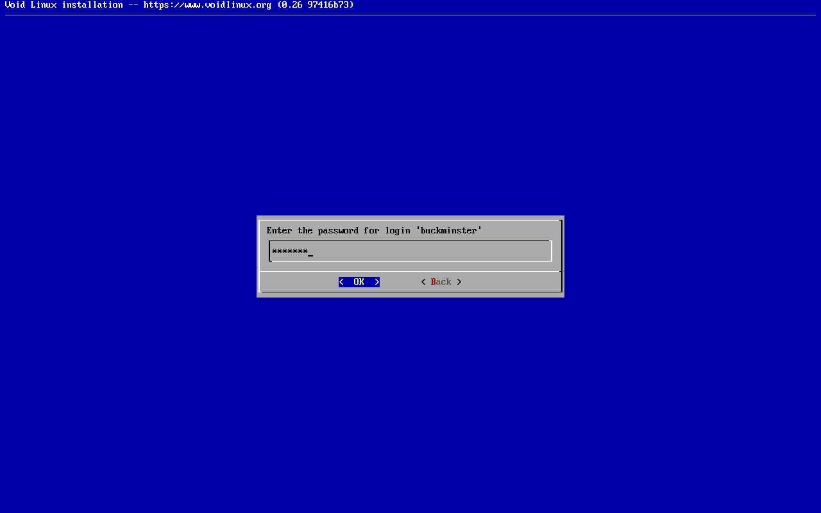Click the right angle bracket of OK
821x513 pixels.
(x=377, y=282)
